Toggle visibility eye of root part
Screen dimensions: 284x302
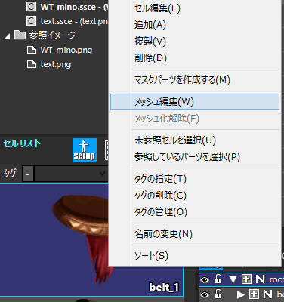[x=205, y=279]
